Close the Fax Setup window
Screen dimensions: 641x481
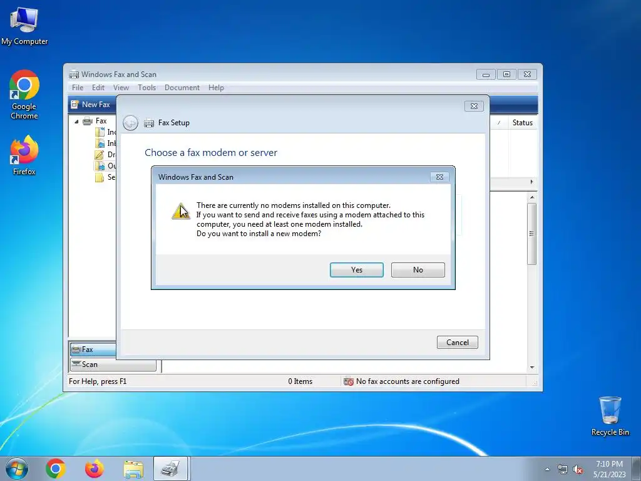[x=474, y=106]
